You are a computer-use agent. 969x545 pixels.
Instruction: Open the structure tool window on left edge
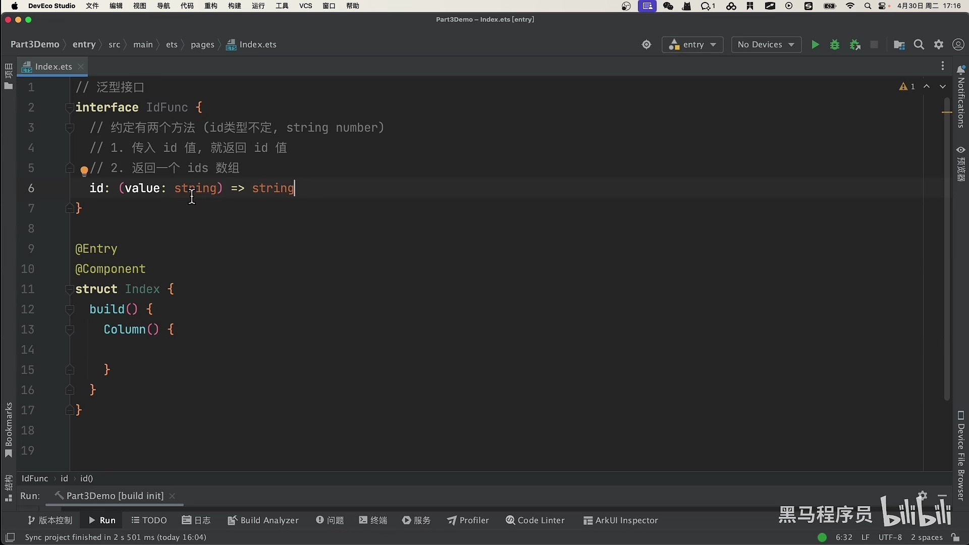[x=8, y=488]
